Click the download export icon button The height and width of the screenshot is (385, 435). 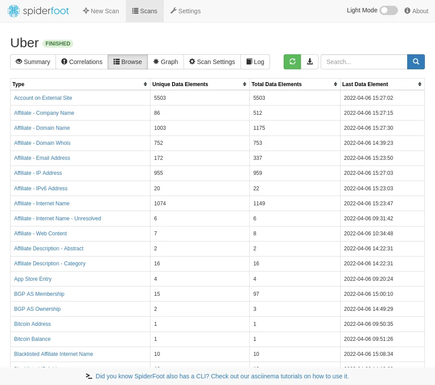[x=310, y=62]
